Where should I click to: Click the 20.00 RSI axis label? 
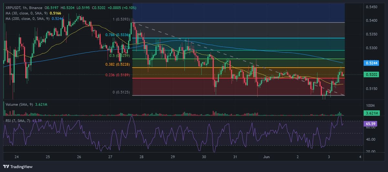[x=371, y=151]
